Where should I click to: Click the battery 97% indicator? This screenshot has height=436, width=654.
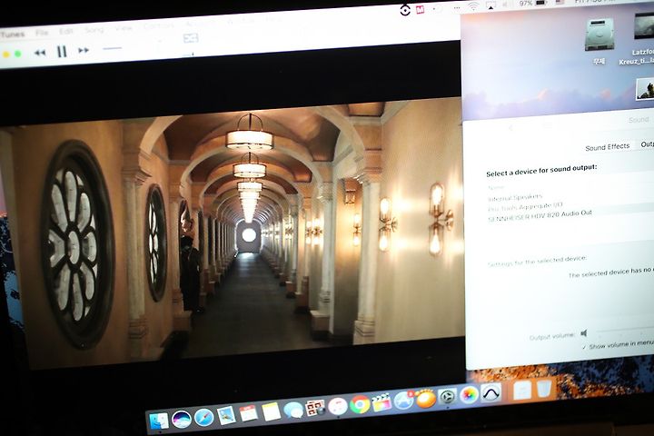coord(533,4)
